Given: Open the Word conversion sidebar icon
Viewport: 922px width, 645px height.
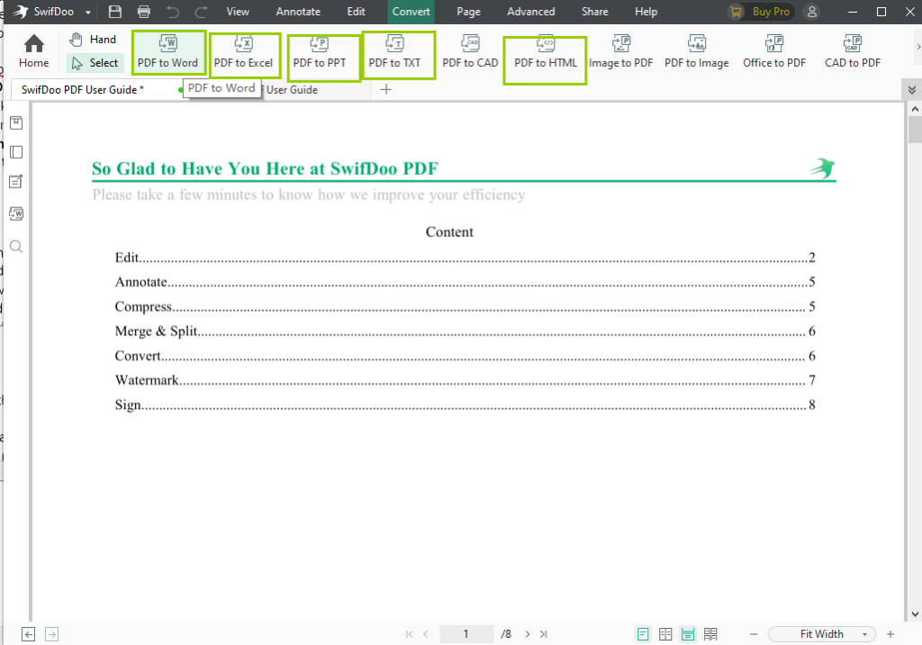Looking at the screenshot, I should (16, 213).
